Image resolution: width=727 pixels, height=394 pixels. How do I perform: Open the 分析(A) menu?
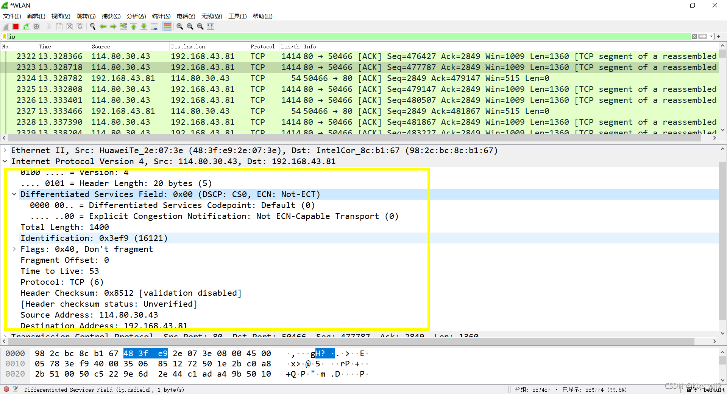136,16
